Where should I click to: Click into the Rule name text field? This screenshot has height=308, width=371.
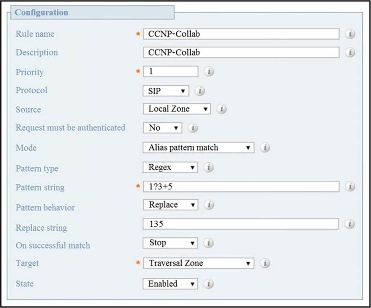[241, 34]
